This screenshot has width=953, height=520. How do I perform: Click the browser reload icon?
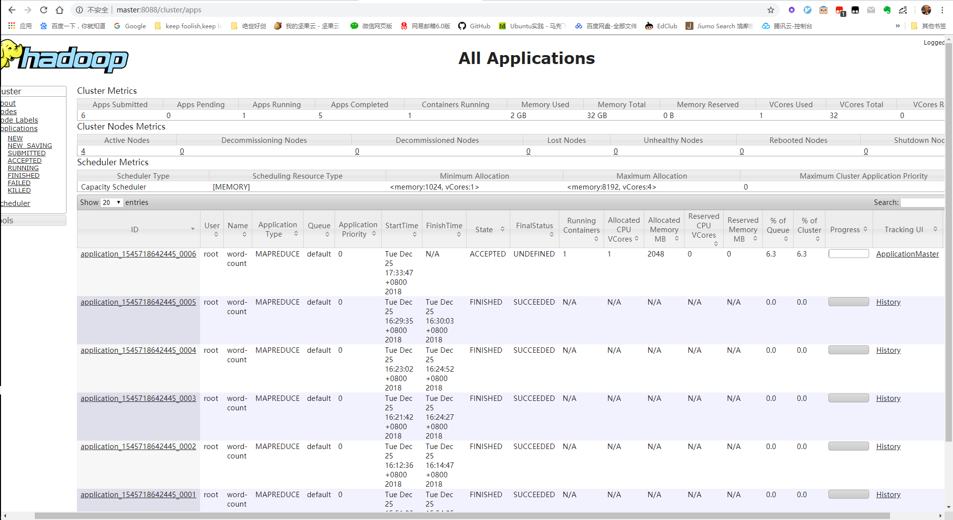tap(44, 10)
